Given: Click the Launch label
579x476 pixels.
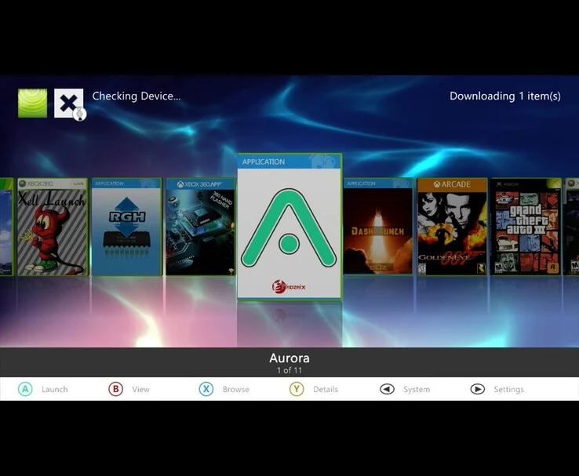Looking at the screenshot, I should (x=55, y=389).
